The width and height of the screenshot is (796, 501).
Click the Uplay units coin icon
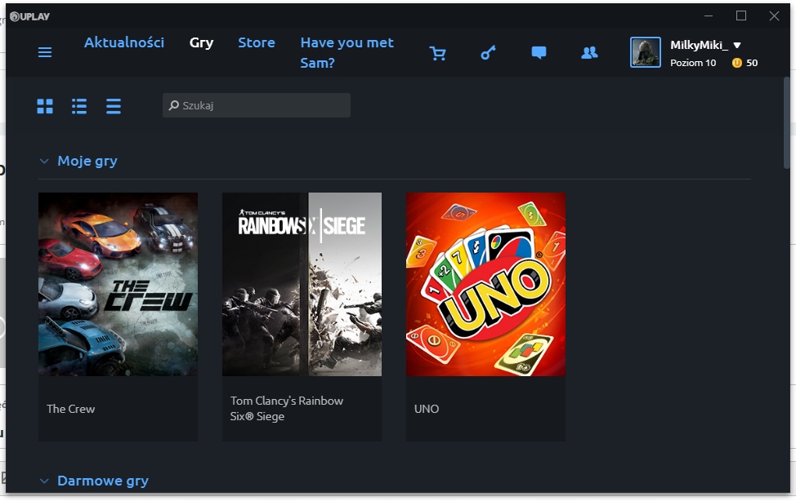click(736, 63)
